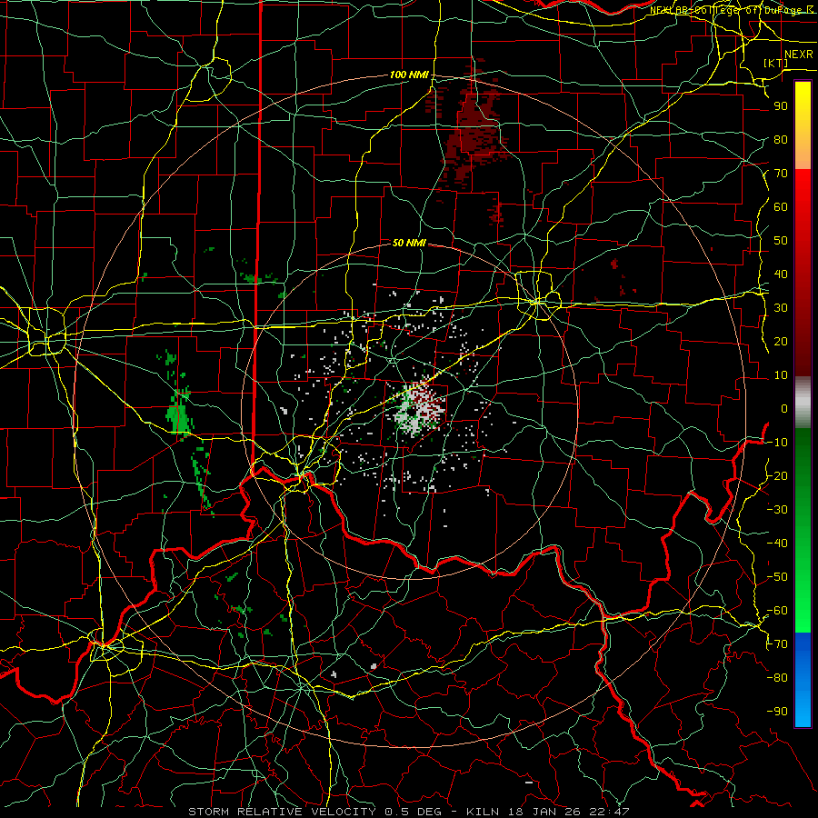The height and width of the screenshot is (818, 818).
Task: Click the 20 value on the velocity scale
Action: tap(781, 342)
